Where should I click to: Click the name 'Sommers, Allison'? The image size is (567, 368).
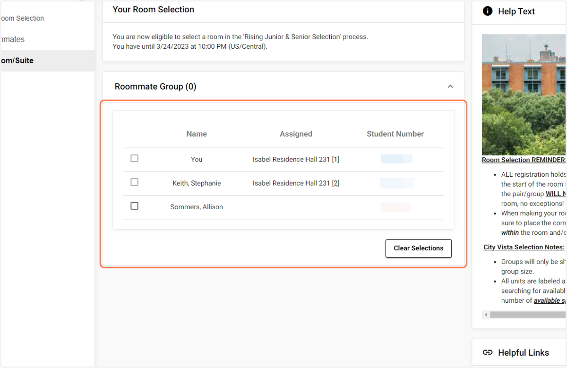[x=197, y=207]
